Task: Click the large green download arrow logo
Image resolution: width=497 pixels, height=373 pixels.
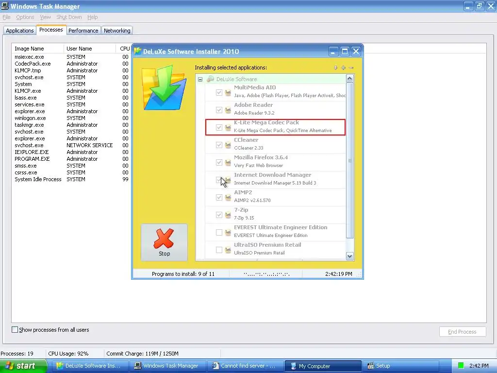Action: click(164, 87)
